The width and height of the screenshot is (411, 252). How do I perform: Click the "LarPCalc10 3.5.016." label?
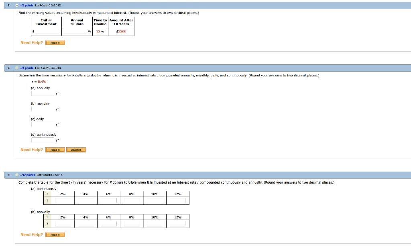coord(48,68)
